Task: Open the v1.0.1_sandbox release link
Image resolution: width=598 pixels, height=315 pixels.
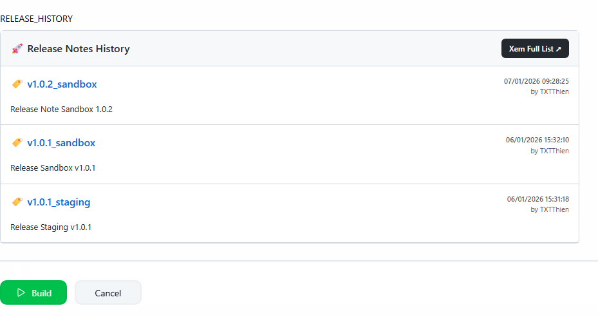Action: (61, 143)
